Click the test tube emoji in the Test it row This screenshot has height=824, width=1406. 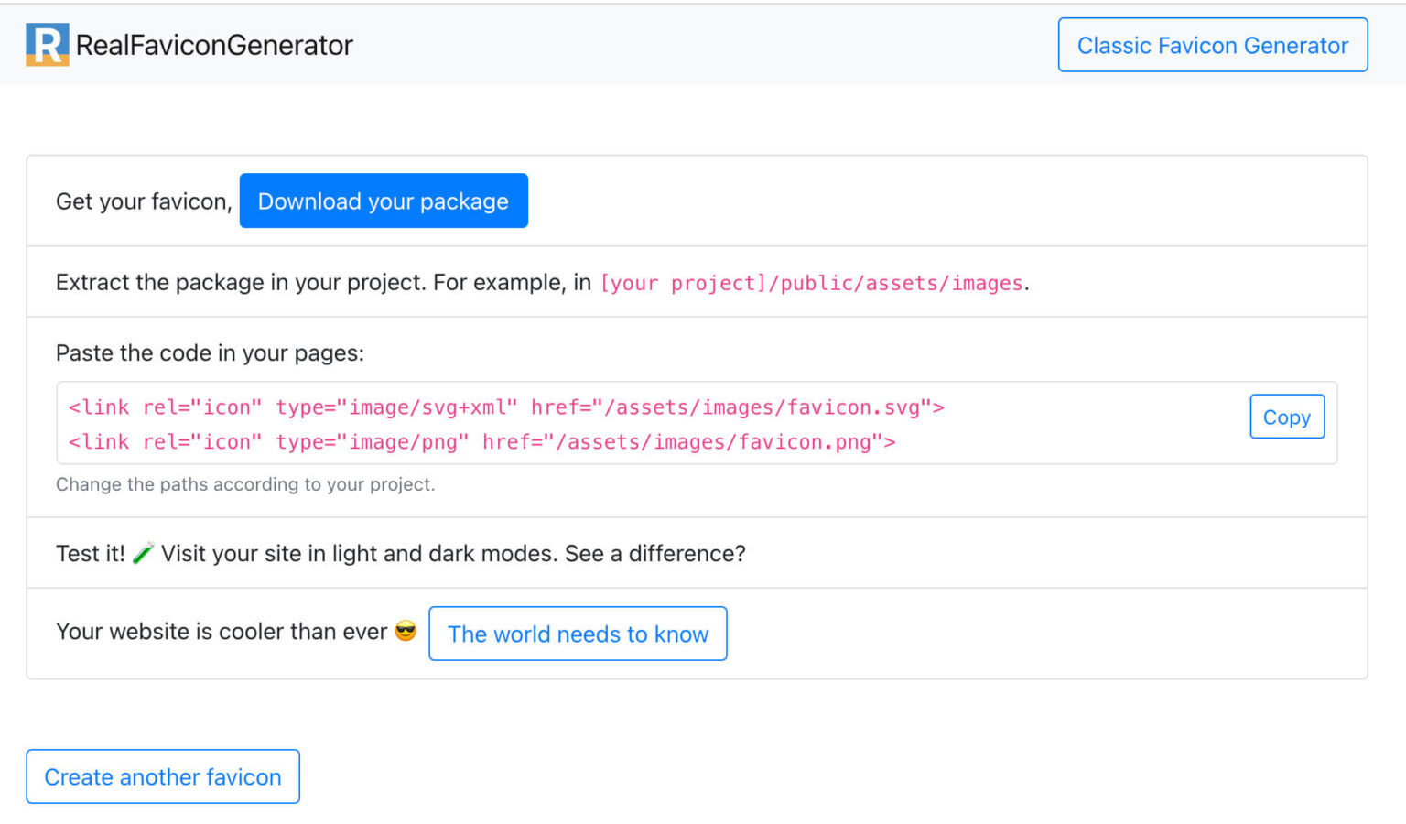coord(143,553)
